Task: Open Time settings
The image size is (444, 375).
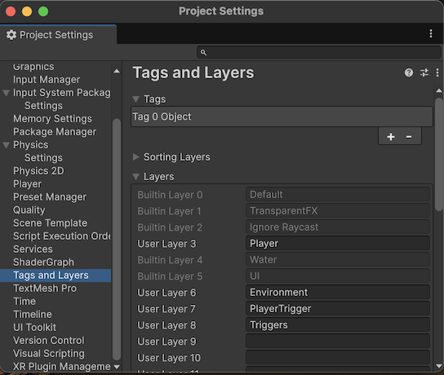Action: pos(24,301)
